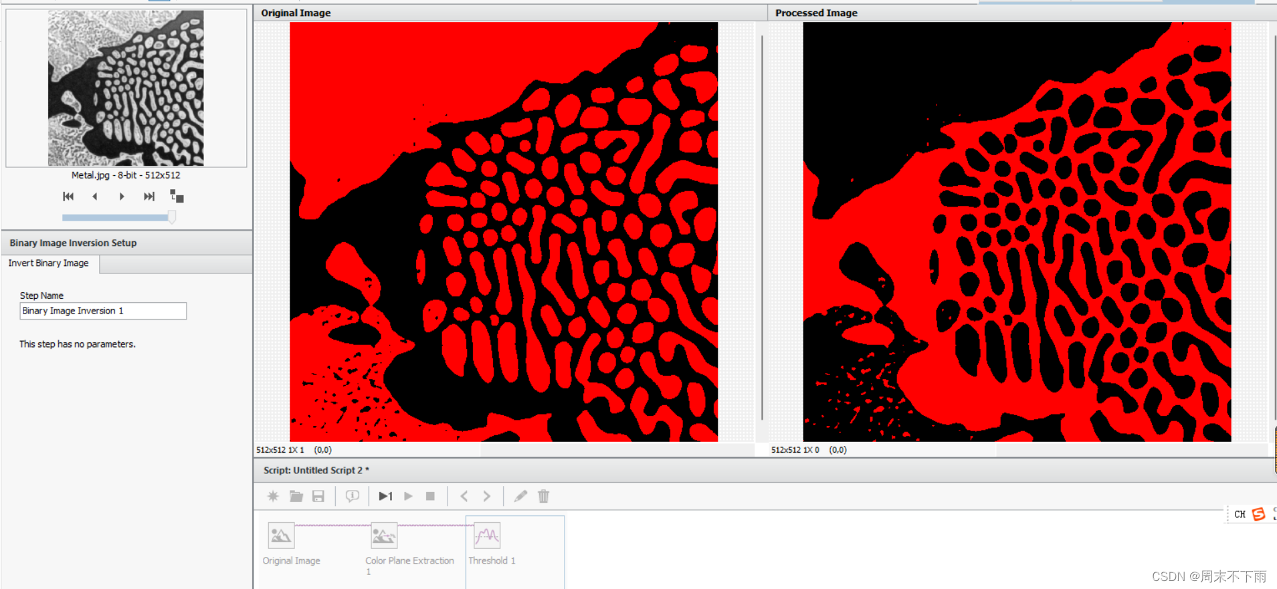Click the Script: Untitled Script 2 title
Viewport: 1277px width, 589px height.
(x=316, y=470)
